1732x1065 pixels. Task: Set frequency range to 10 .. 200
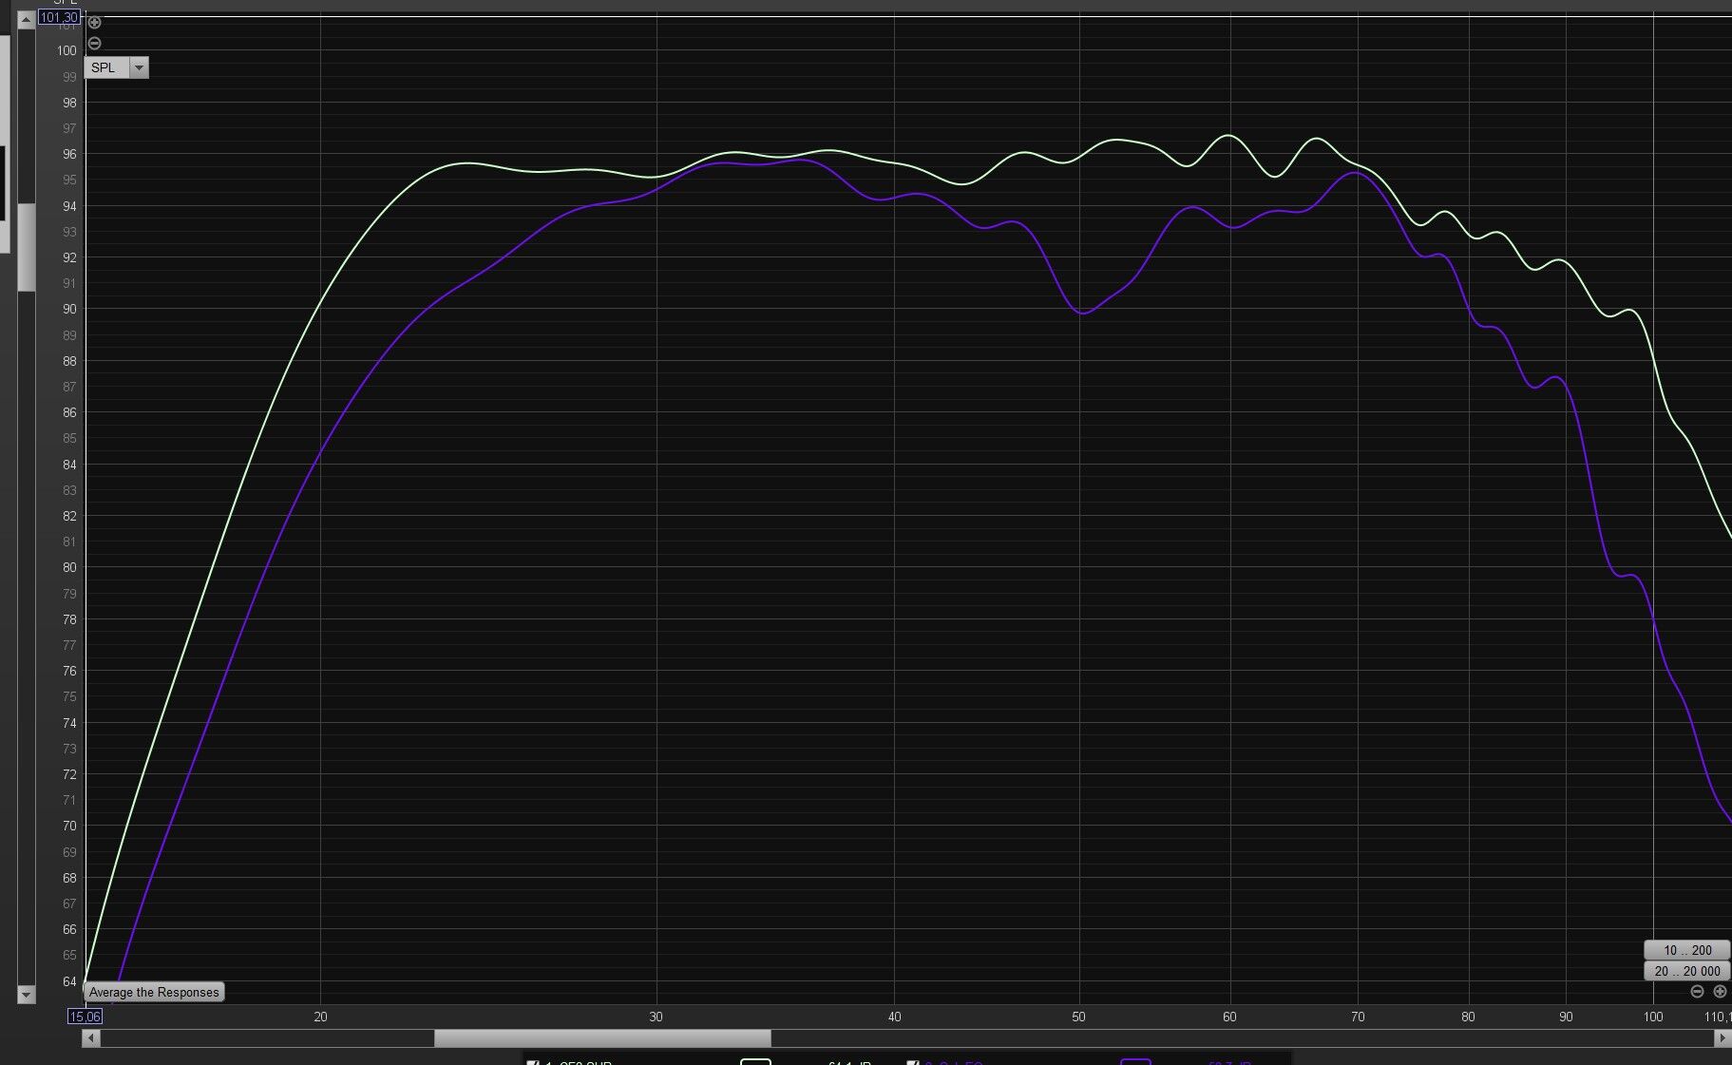click(1687, 950)
